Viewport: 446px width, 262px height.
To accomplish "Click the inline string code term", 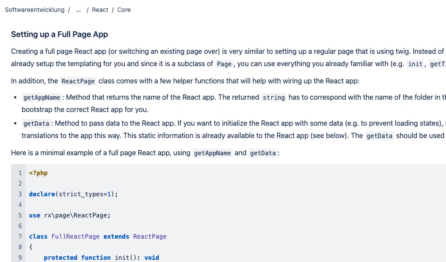I will (274, 97).
